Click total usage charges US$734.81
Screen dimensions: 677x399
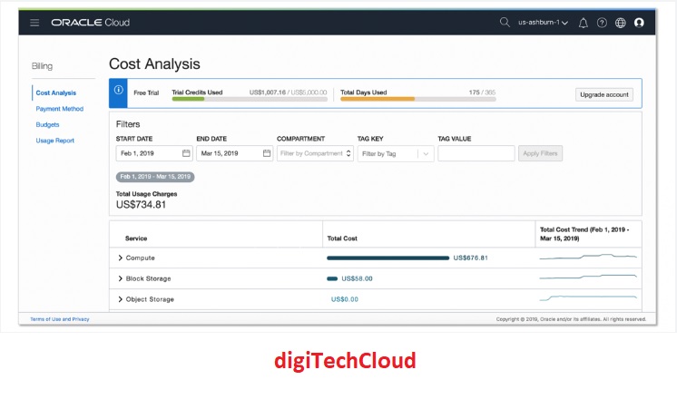141,204
